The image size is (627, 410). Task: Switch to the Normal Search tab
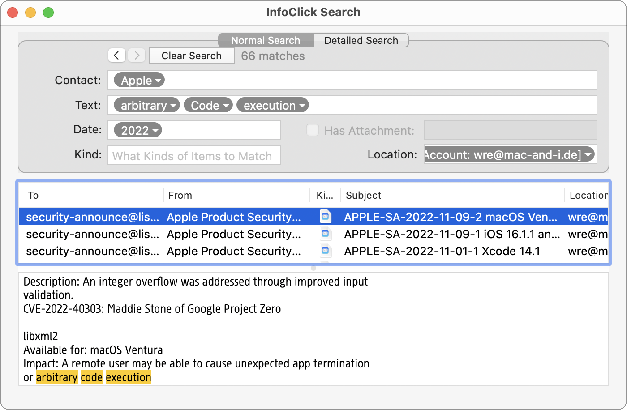pos(266,40)
